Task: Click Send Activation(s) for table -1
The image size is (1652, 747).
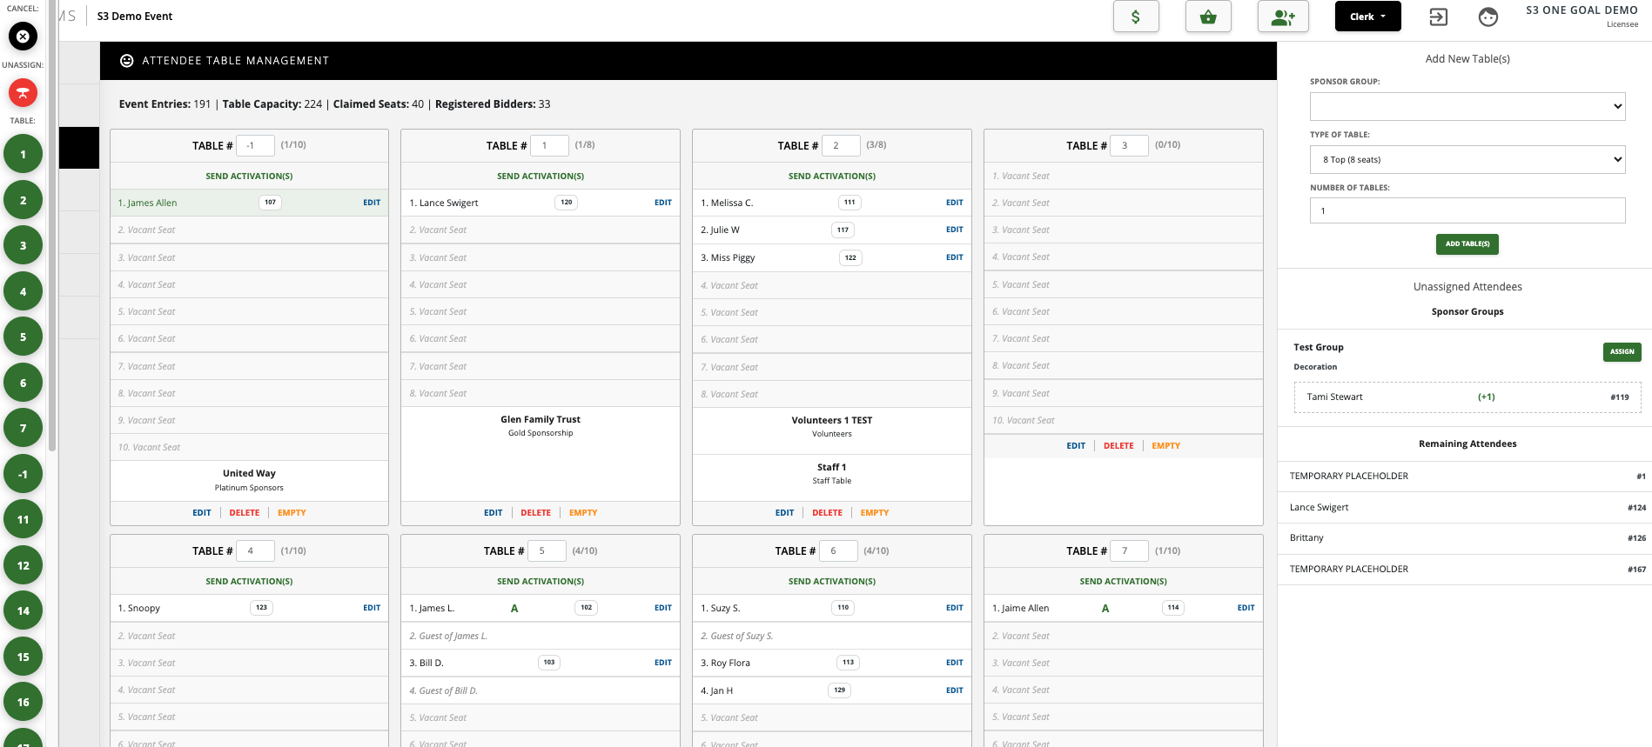Action: click(x=249, y=177)
